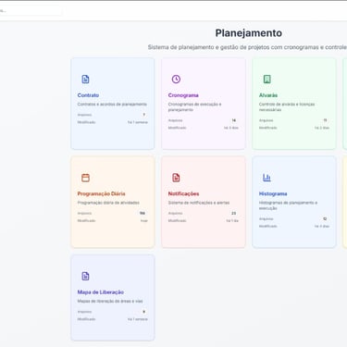347x347 pixels.
Task: Select the Notificações card file count row
Action: (204, 213)
